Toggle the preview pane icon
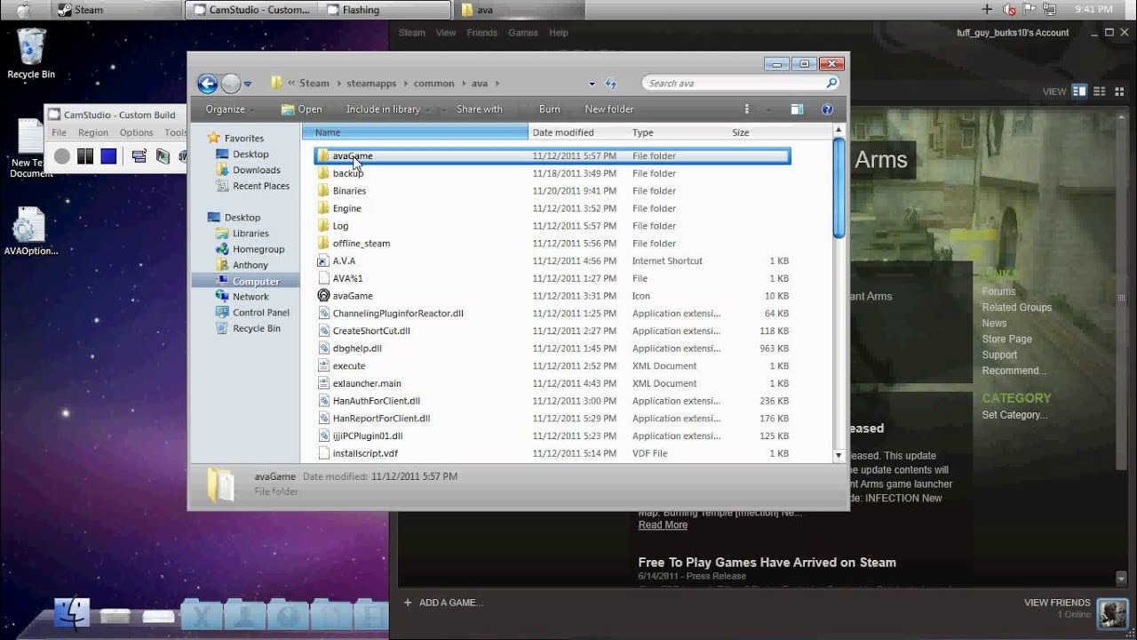Screen dimensions: 1137x640 click(797, 109)
